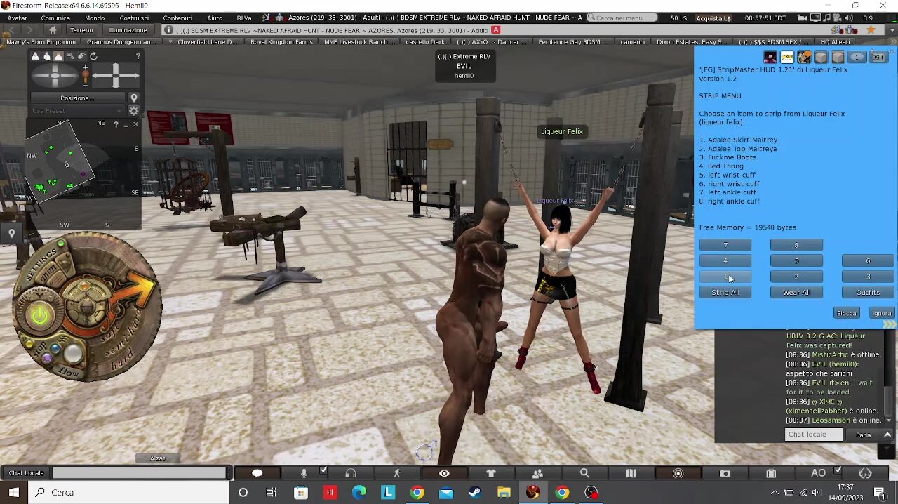Open the search magnifier toolbar icon

pos(584,474)
